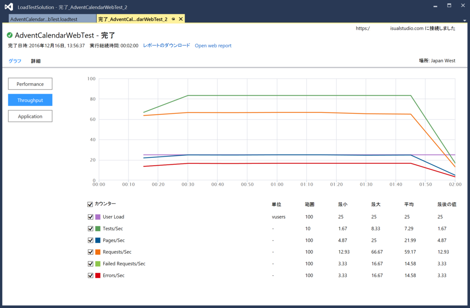Screen dimensions: 470x308
Task: Click the orange Requests/Sec color swatch
Action: [98, 252]
